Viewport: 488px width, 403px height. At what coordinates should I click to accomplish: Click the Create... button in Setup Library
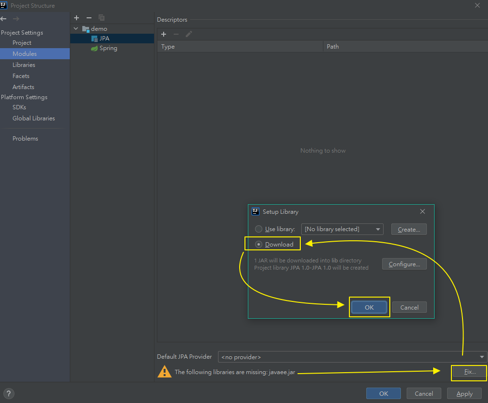pyautogui.click(x=409, y=229)
